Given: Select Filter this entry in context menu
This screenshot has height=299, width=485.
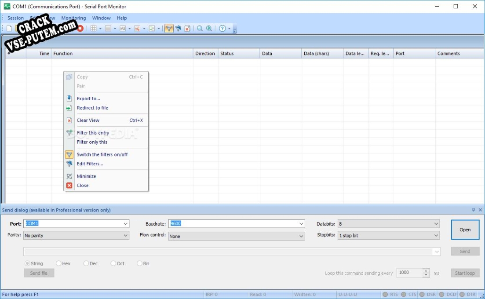Looking at the screenshot, I should (x=106, y=133).
